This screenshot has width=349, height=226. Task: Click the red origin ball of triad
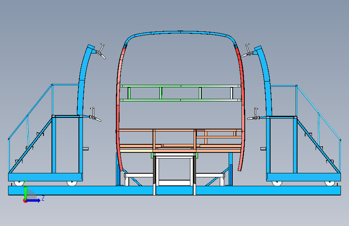(25, 201)
